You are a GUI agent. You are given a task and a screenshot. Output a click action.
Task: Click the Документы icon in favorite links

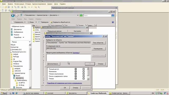12,29
